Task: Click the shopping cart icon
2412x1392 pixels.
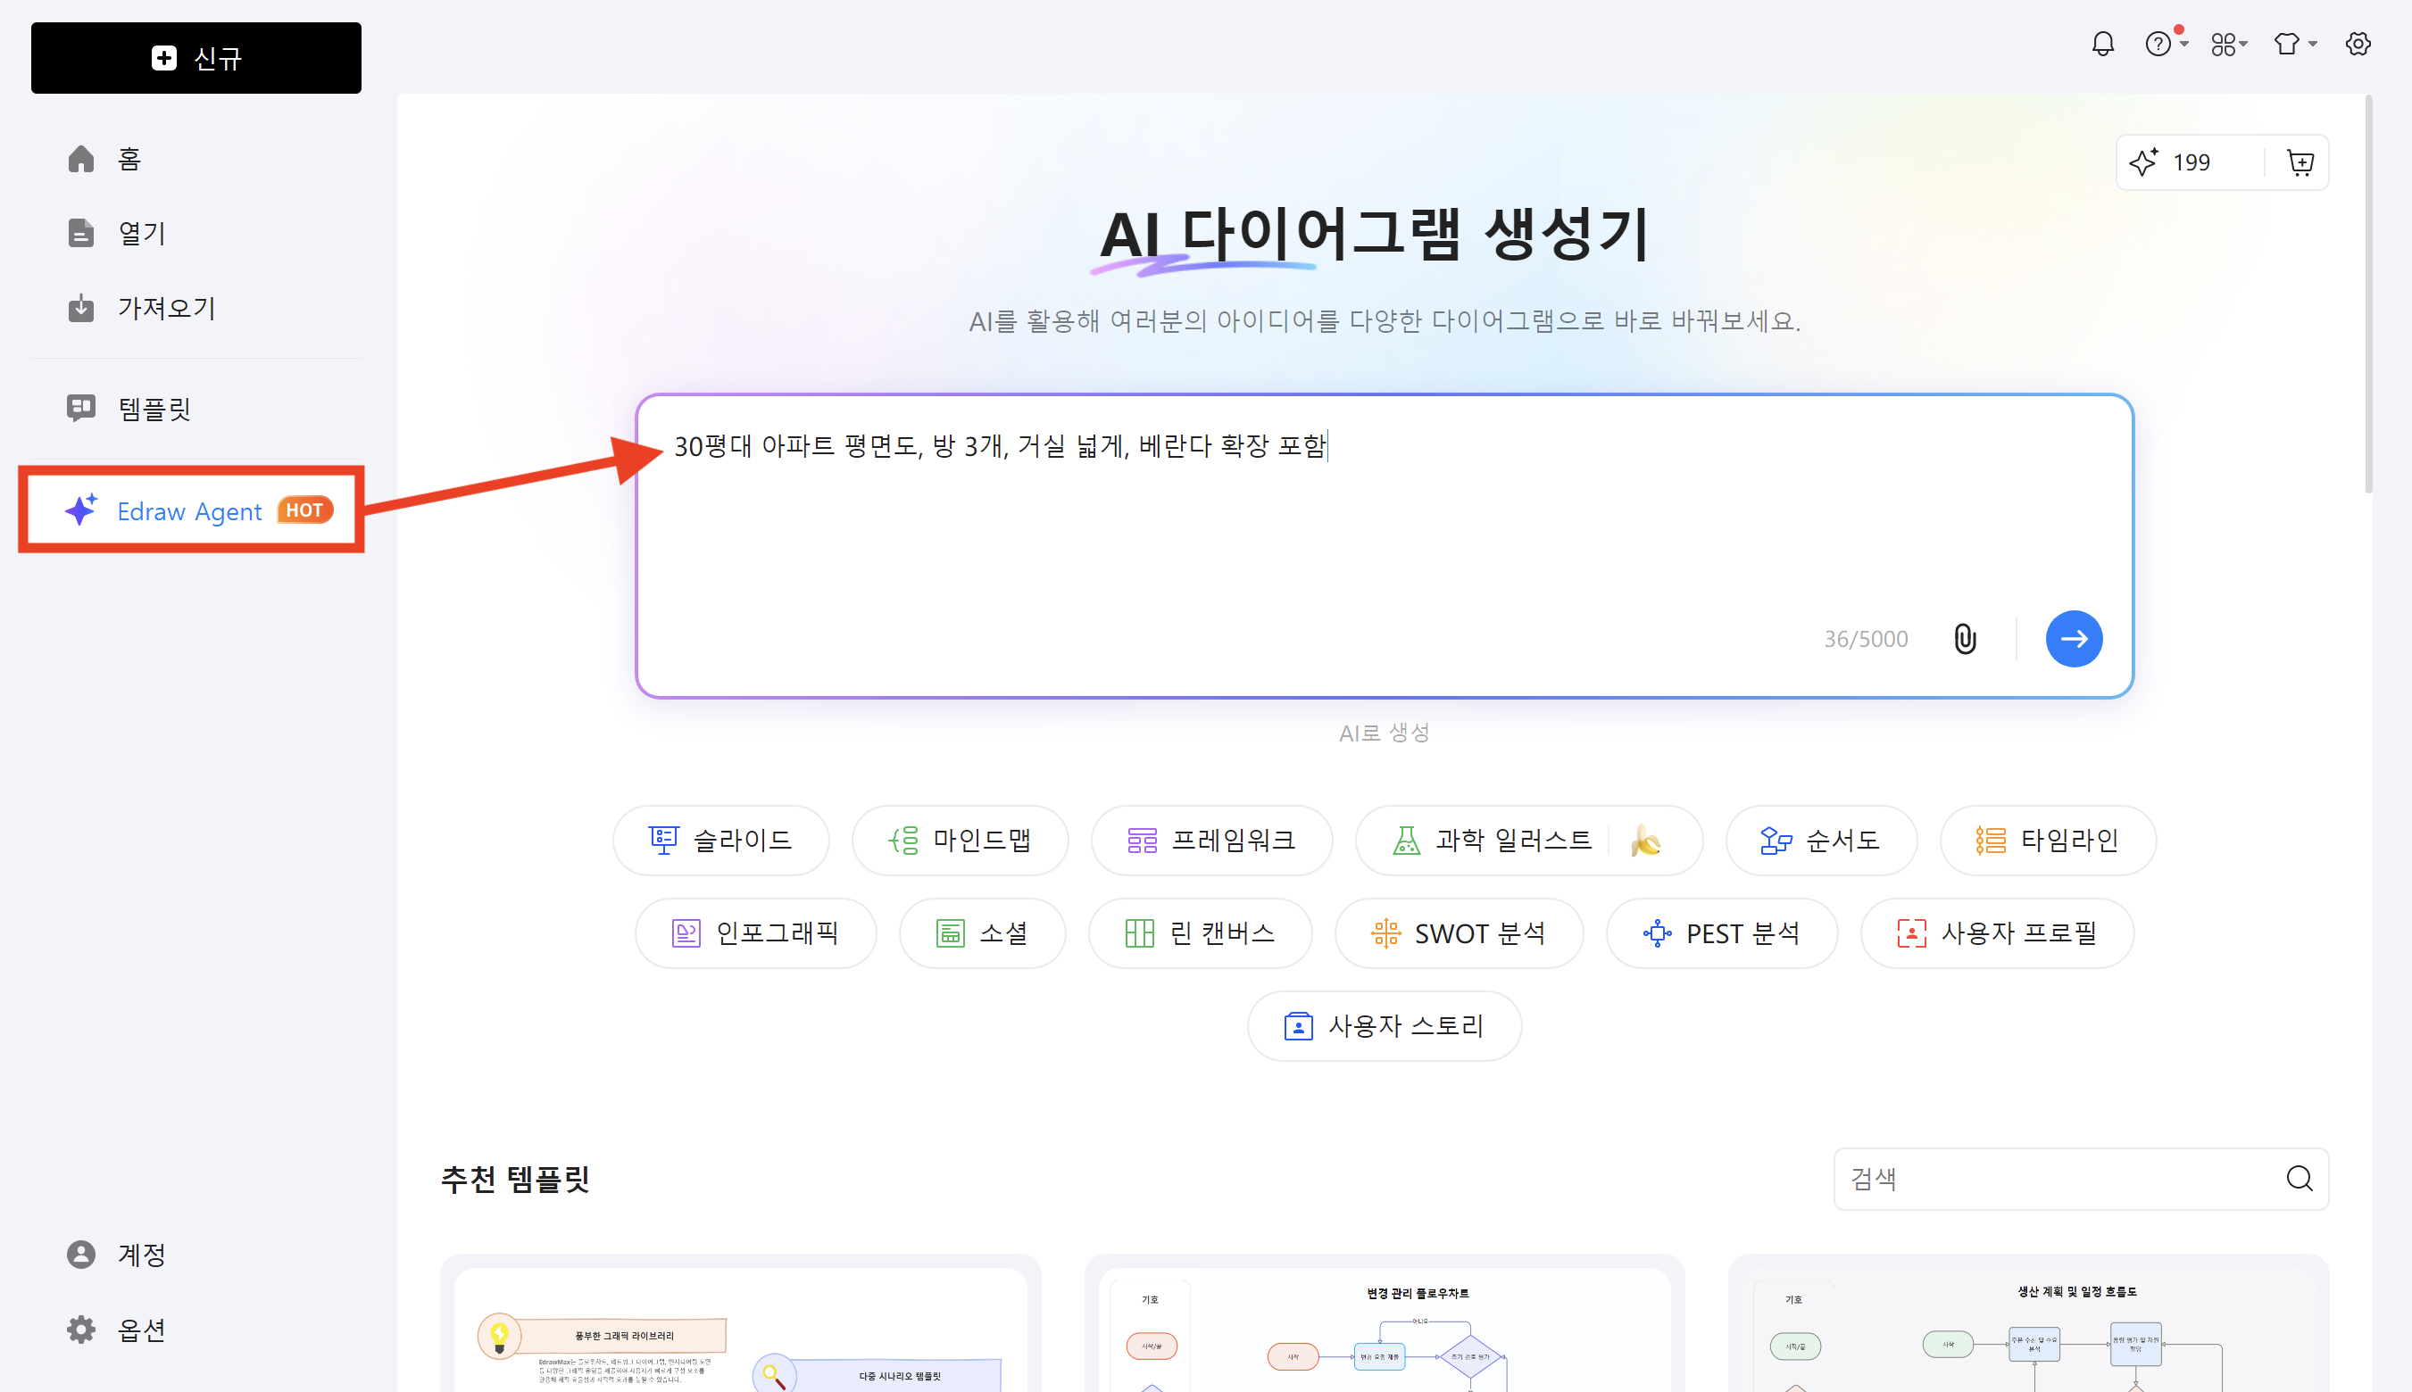Action: pyautogui.click(x=2300, y=162)
